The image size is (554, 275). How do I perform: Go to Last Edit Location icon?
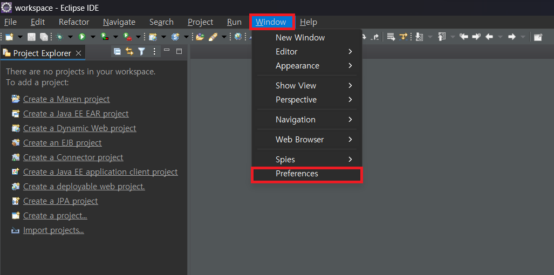pyautogui.click(x=464, y=37)
